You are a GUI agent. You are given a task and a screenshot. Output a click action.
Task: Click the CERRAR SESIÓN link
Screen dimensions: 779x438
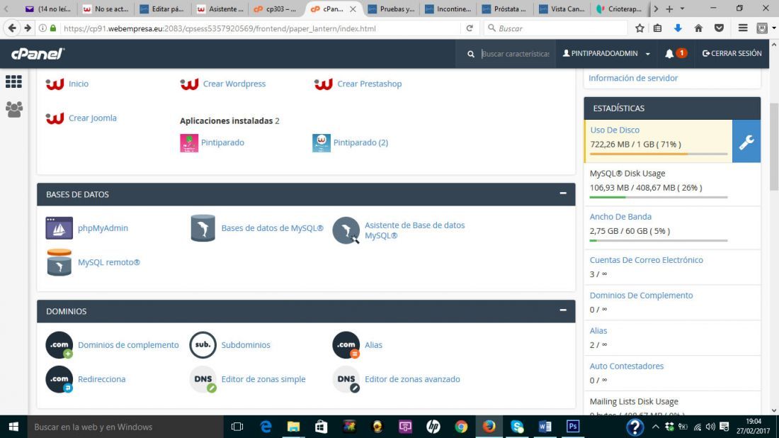click(x=732, y=54)
